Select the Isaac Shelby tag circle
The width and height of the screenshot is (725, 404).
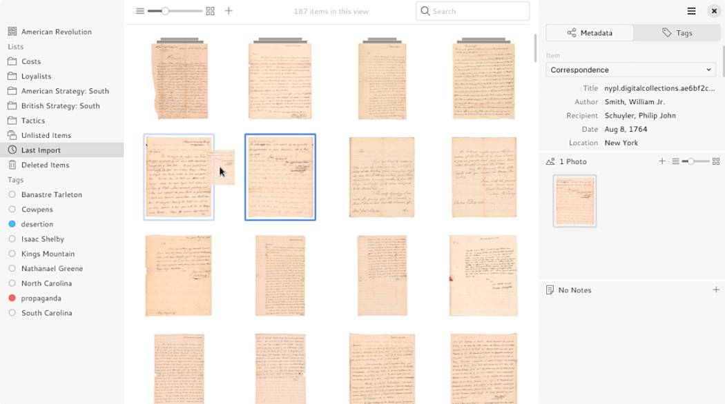tap(12, 239)
